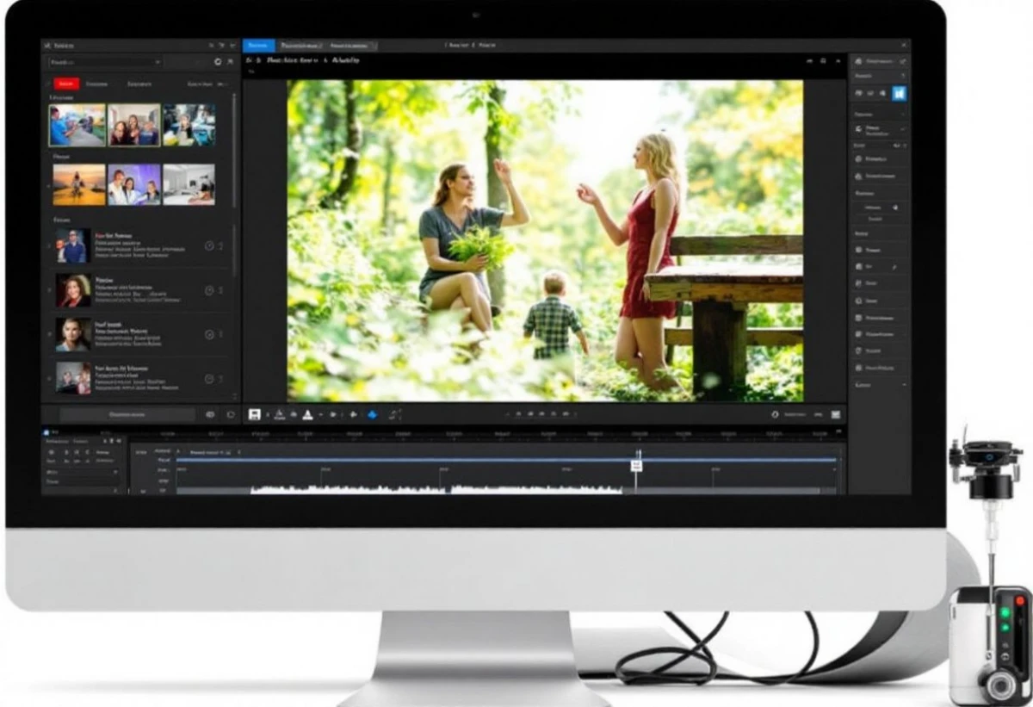Click the clock icon beside the second person clip
The height and width of the screenshot is (707, 1033).
coord(208,290)
